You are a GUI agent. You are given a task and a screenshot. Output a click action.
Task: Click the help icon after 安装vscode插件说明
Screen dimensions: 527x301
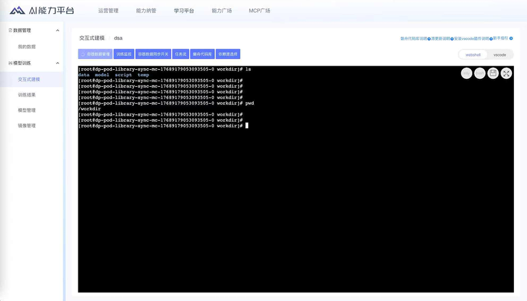coord(491,39)
